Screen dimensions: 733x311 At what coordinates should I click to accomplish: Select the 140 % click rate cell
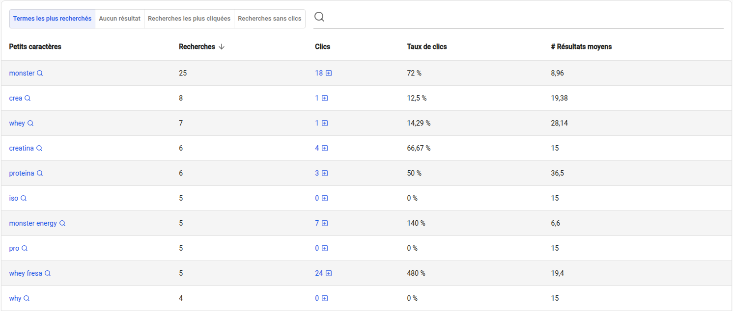coord(416,223)
